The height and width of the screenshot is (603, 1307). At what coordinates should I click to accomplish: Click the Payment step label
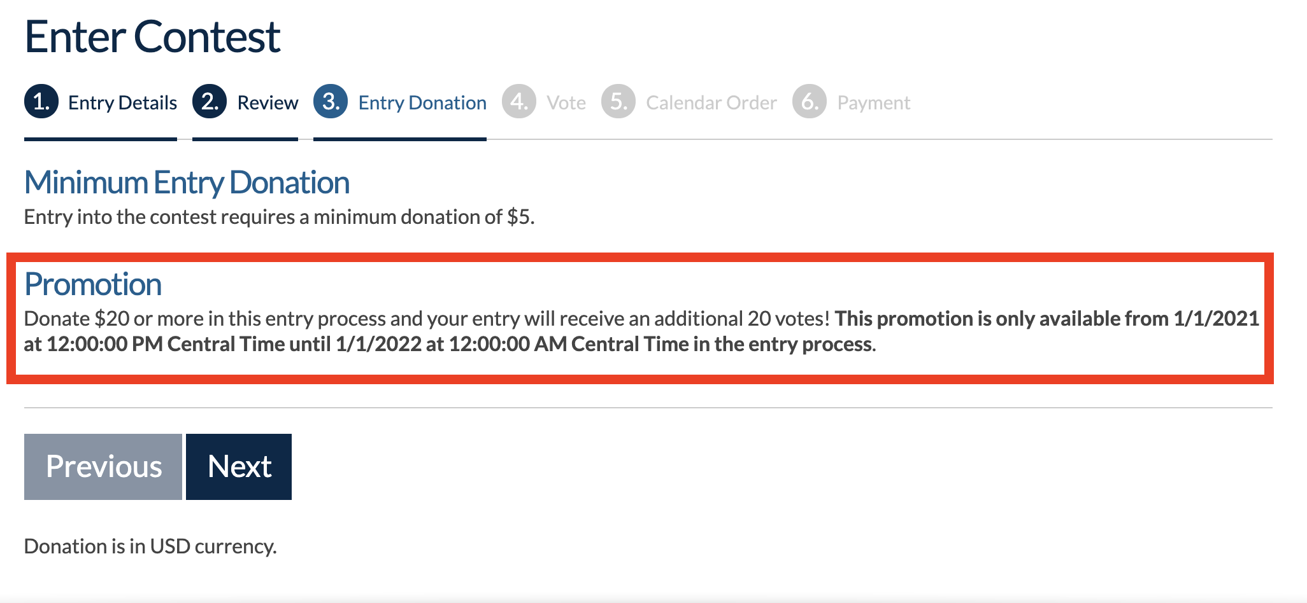873,102
